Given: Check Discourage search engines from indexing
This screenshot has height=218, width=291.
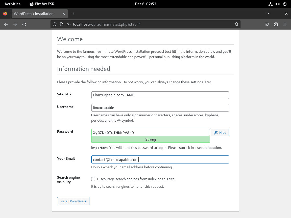Looking at the screenshot, I should 93,179.
